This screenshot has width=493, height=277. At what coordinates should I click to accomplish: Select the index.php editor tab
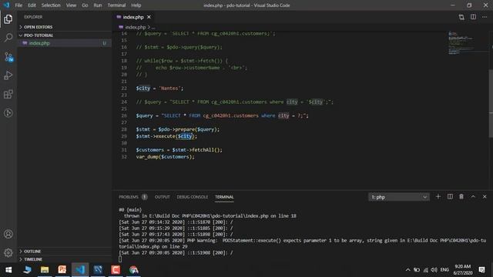[x=133, y=17]
